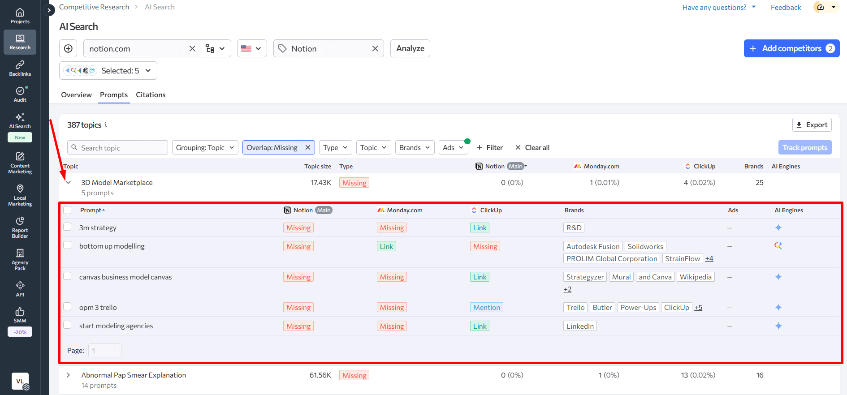Open the Grouping: Topic dropdown
This screenshot has width=847, height=395.
pyautogui.click(x=205, y=147)
